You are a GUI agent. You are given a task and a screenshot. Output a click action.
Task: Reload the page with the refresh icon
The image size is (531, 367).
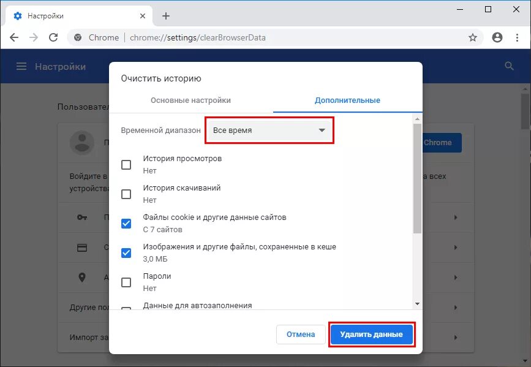tap(53, 37)
